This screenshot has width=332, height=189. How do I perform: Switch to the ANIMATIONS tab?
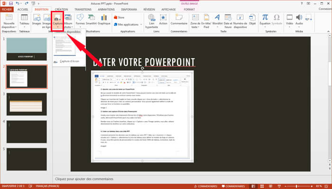pyautogui.click(x=106, y=9)
